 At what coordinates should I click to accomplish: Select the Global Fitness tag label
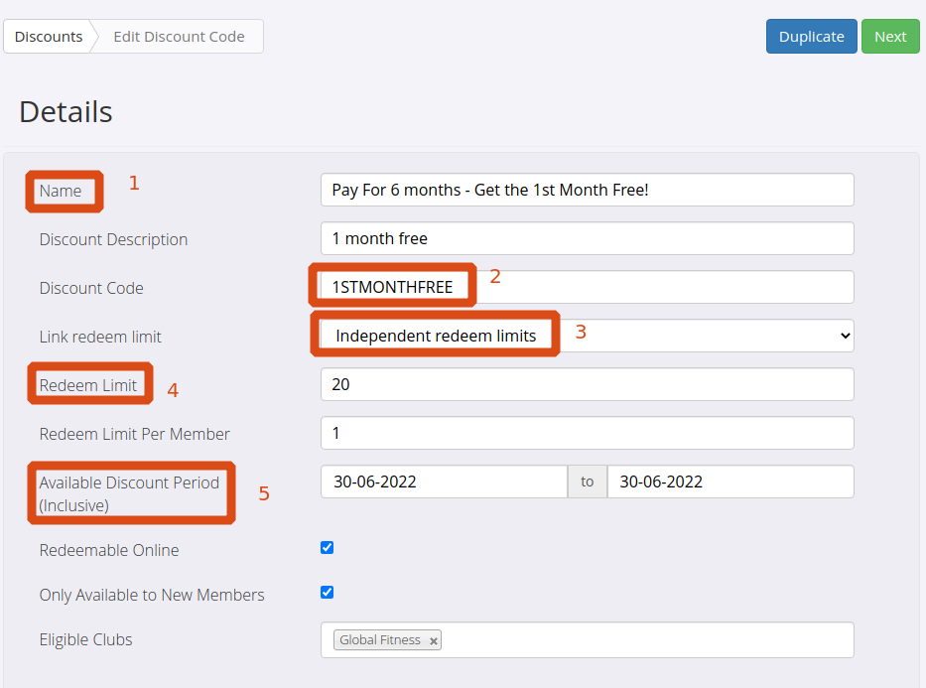(x=380, y=640)
